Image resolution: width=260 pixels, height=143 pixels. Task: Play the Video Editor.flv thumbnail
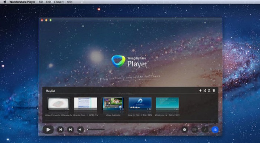(113, 104)
